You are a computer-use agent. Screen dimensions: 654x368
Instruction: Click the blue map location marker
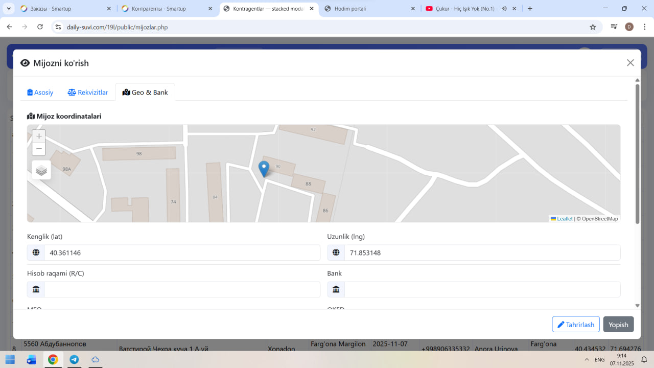click(x=264, y=168)
